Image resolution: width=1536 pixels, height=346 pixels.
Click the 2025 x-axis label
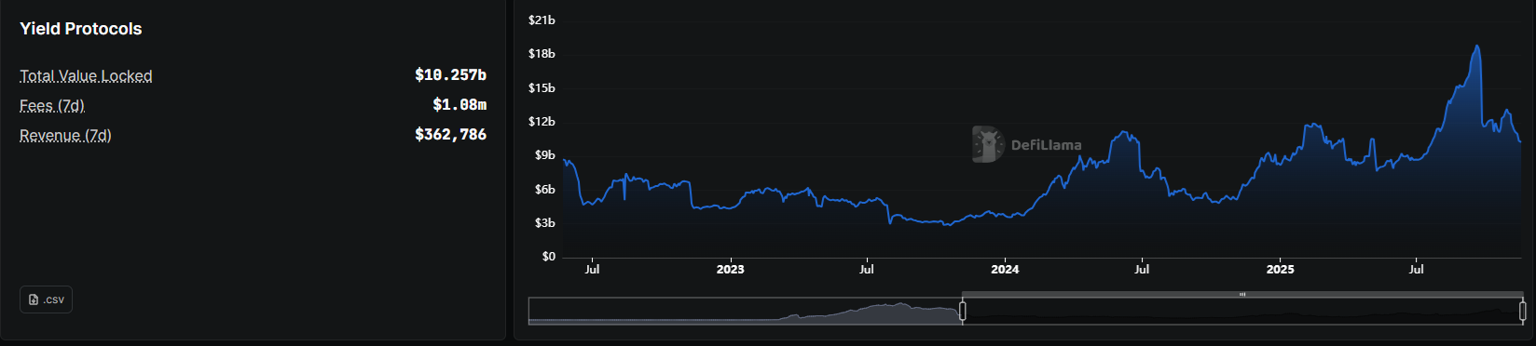[1280, 269]
